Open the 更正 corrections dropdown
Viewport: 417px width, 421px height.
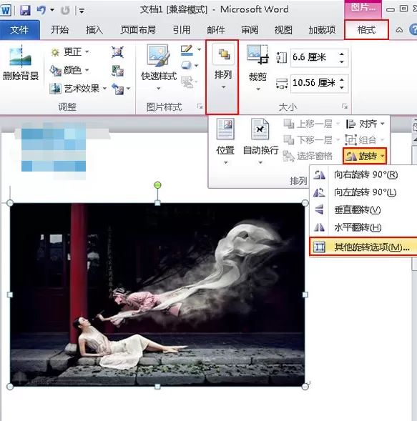[x=69, y=51]
